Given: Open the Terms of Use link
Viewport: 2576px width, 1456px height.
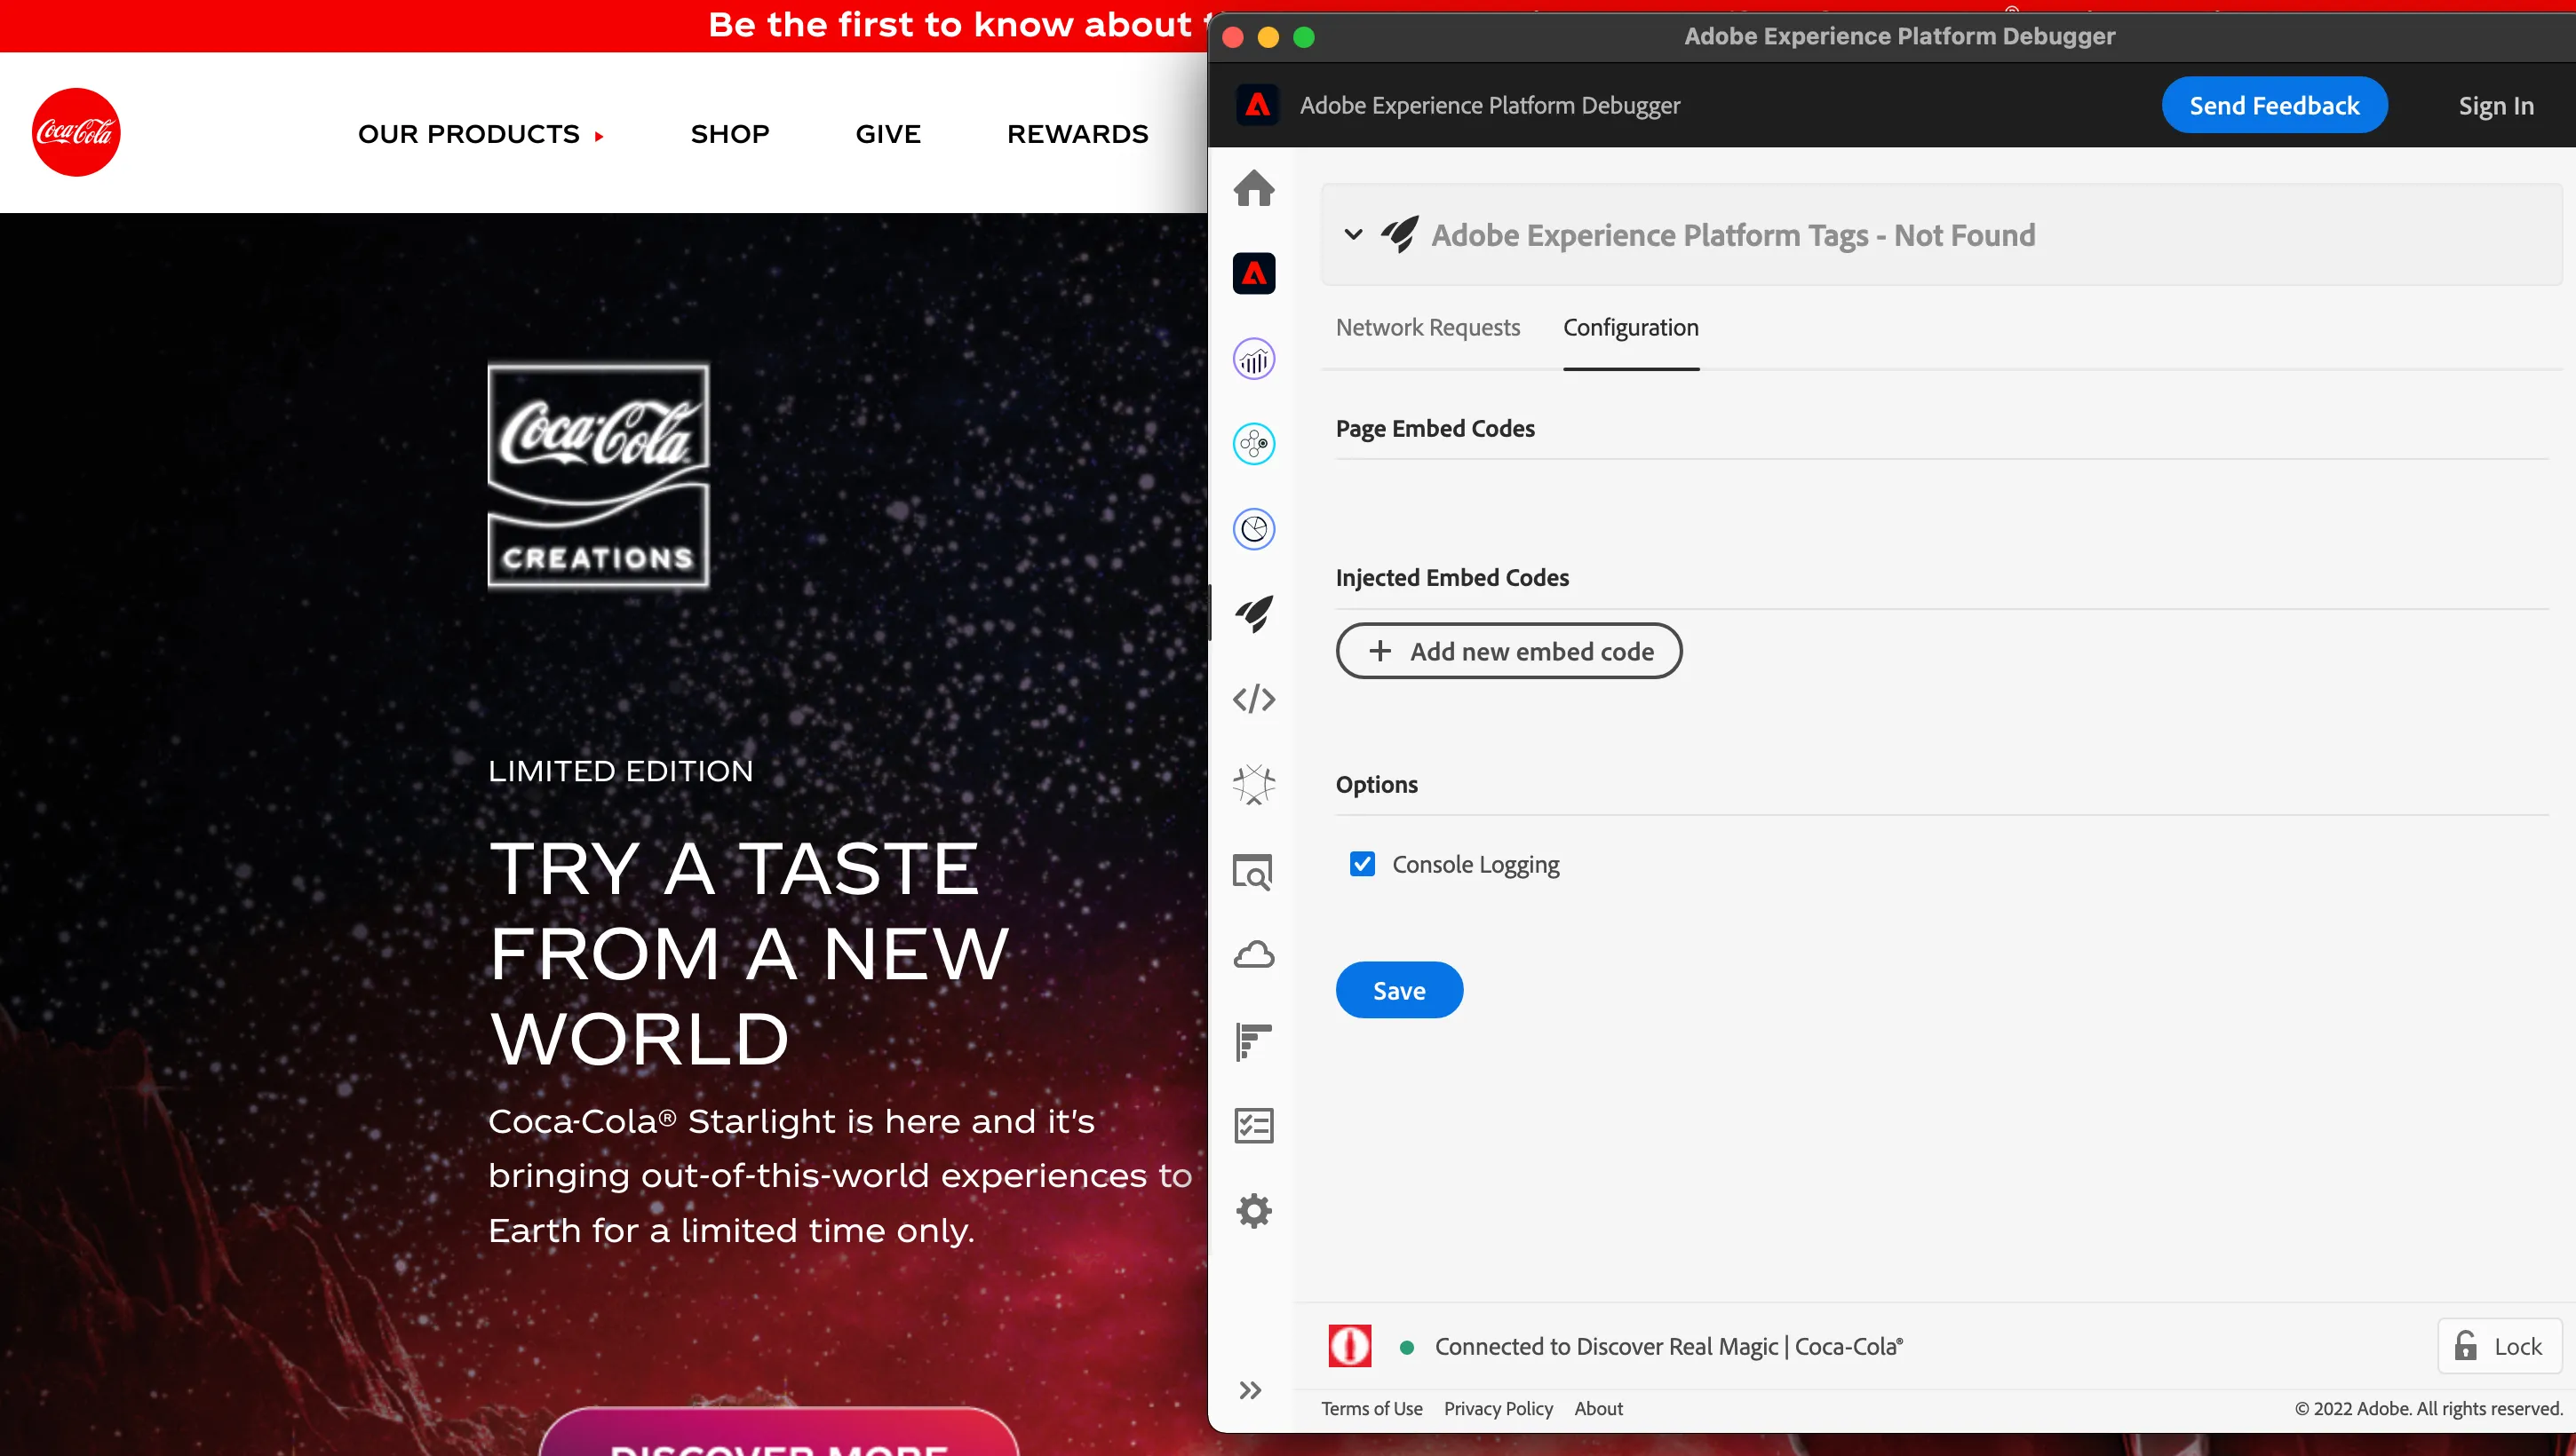Looking at the screenshot, I should [x=1371, y=1408].
